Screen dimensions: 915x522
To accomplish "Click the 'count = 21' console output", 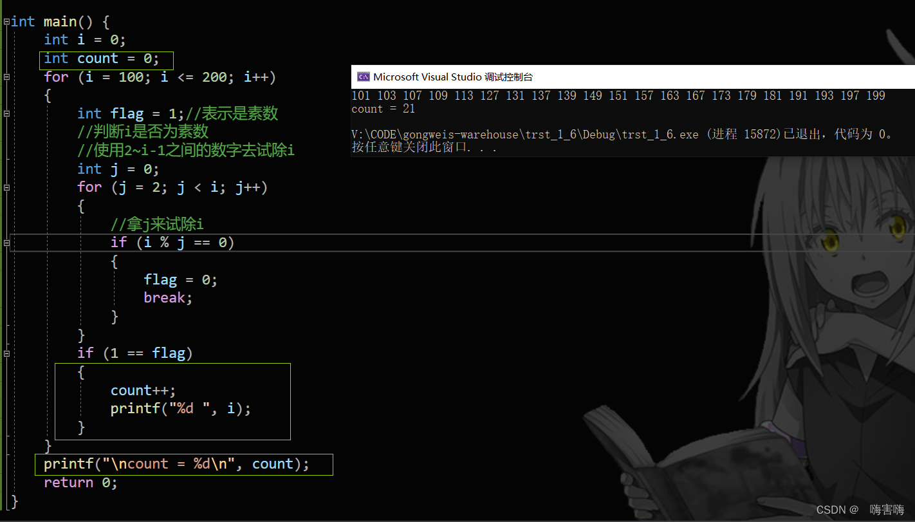I will [383, 109].
